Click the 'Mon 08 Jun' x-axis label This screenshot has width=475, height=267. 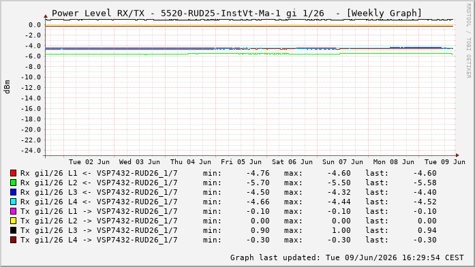[393, 162]
